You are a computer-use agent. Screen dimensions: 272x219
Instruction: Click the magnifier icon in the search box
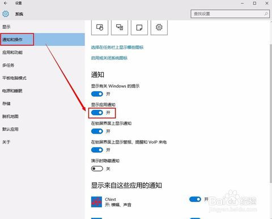pos(266,14)
